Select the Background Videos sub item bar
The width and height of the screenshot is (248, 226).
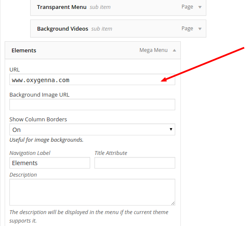pos(118,29)
